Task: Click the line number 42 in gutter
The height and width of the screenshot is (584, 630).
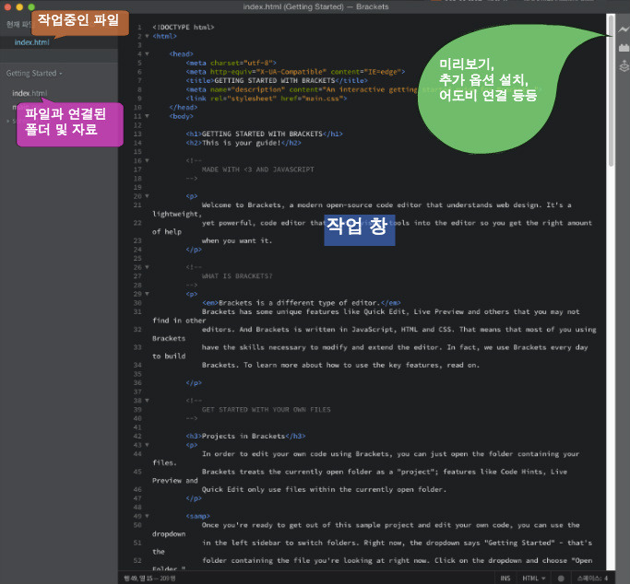Action: pos(137,436)
